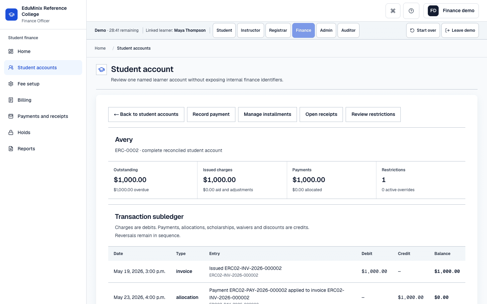Click the $1,000.00 credit in allocation row

pyautogui.click(x=411, y=298)
